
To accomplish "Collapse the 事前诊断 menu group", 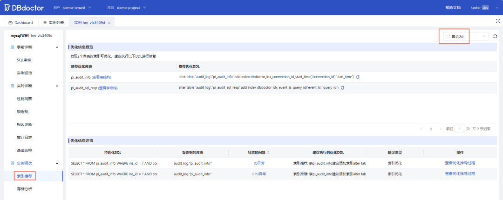I will point(57,47).
